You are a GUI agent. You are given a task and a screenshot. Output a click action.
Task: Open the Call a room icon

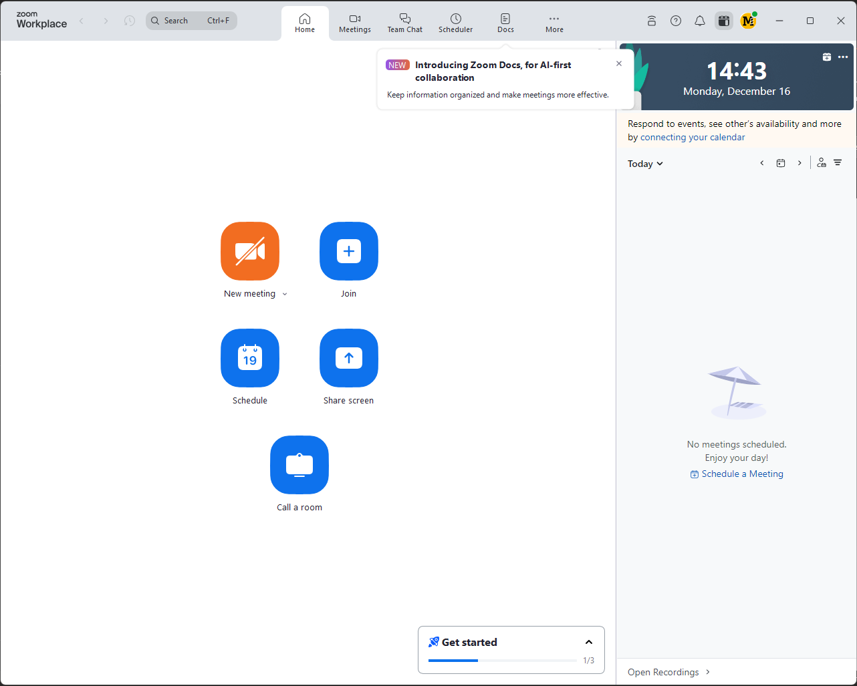click(299, 465)
